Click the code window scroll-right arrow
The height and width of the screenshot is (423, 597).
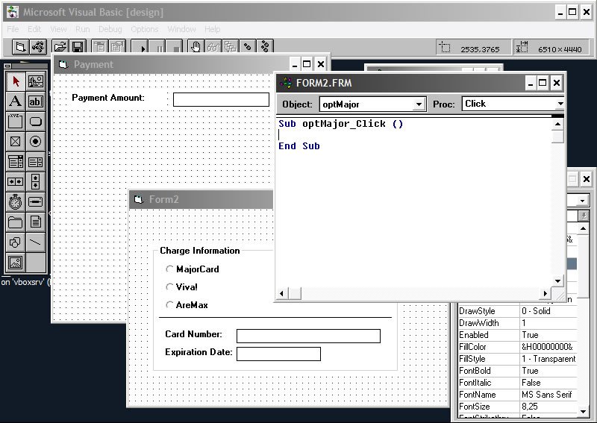click(546, 293)
